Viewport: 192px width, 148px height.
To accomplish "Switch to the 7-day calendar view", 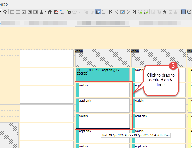I will [x=24, y=12].
